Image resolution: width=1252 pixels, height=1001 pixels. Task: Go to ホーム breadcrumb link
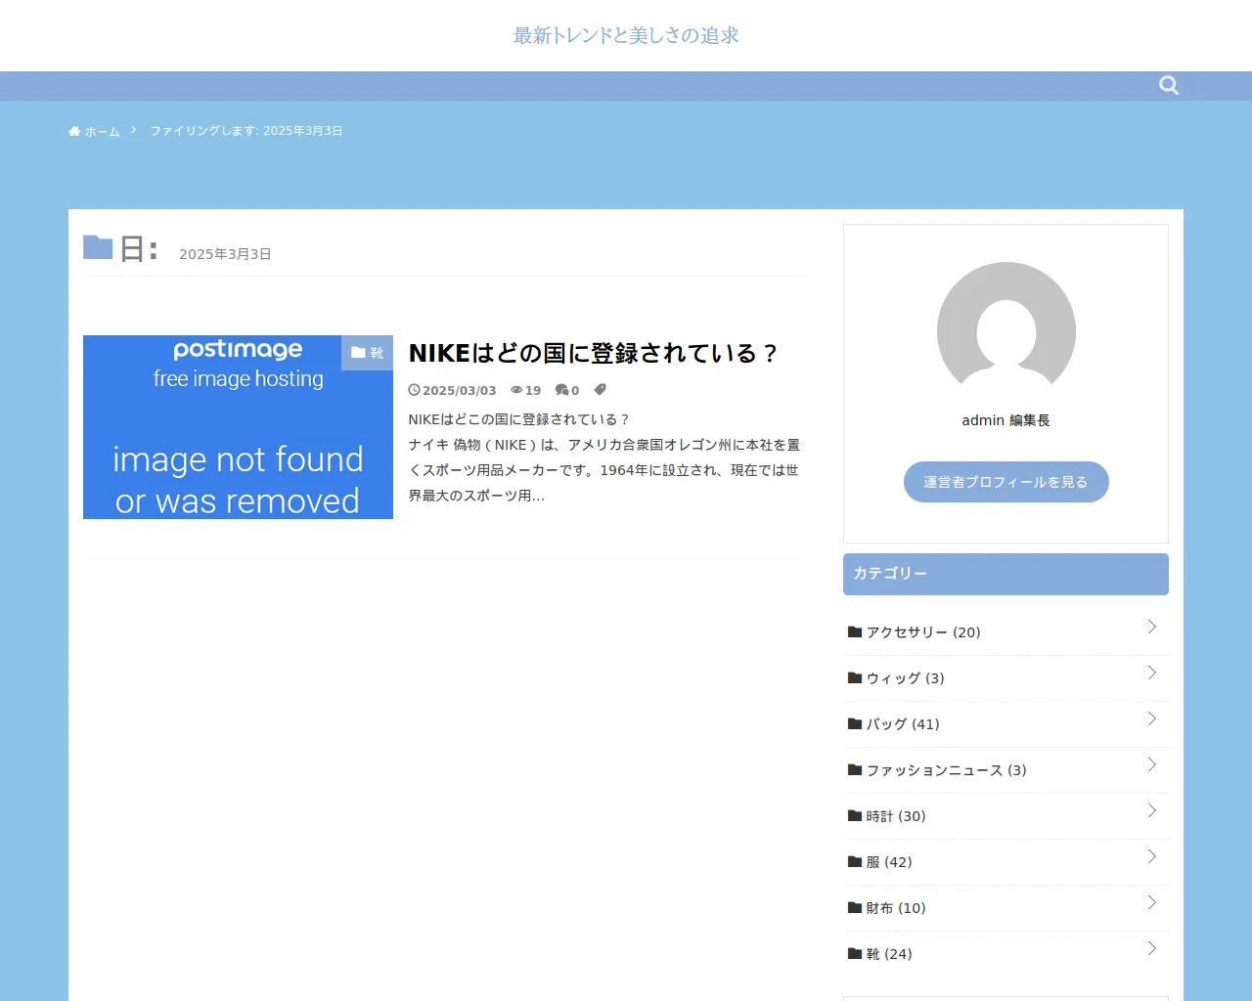102,131
